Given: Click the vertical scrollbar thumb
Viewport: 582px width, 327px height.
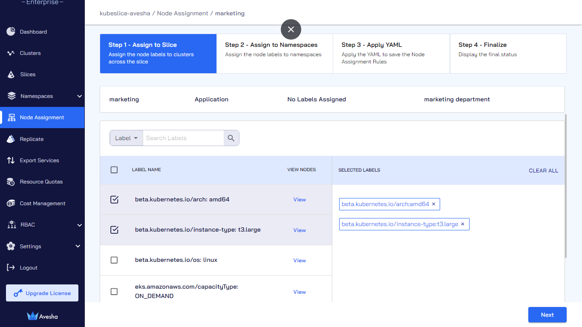Looking at the screenshot, I should pos(566,186).
